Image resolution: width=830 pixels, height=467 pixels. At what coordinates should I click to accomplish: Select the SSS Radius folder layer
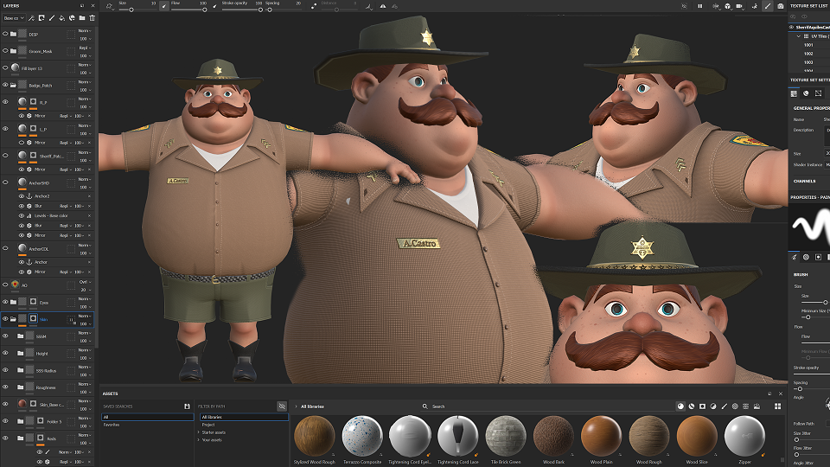(48, 370)
